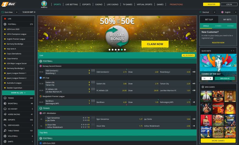Pick Odd Grenland 2 odds 2.15
The width and height of the screenshot is (239, 145).
[x=112, y=72]
